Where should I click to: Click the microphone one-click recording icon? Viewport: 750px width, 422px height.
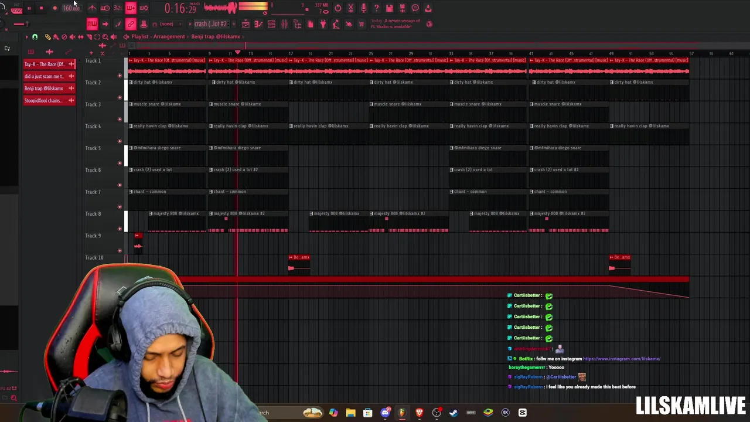pyautogui.click(x=363, y=8)
